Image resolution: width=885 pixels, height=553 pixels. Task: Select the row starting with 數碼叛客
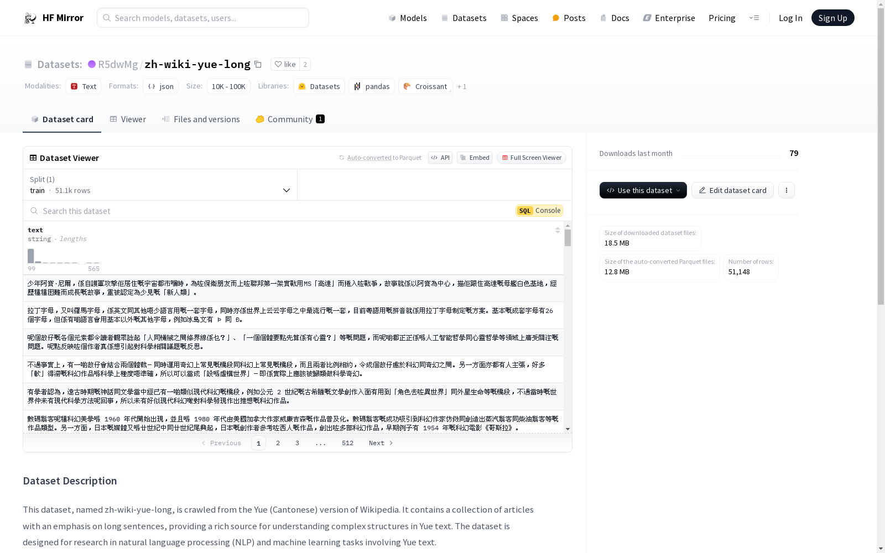[x=293, y=422]
